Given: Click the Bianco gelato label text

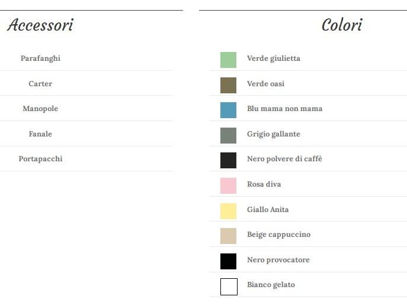Looking at the screenshot, I should tap(271, 285).
